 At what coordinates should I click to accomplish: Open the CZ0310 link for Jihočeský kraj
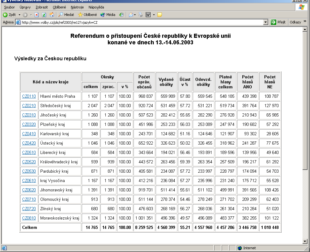click(29, 115)
